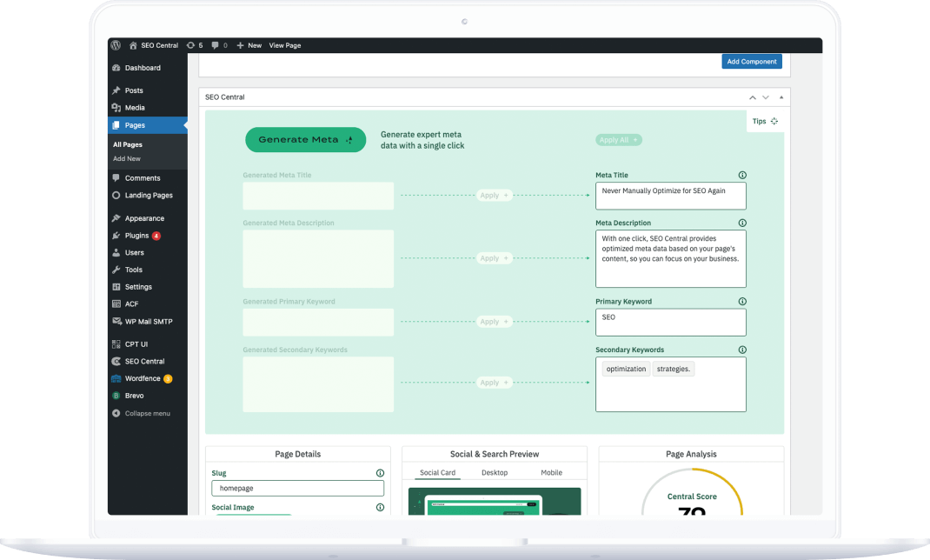Click the Brevo icon in sidebar
This screenshot has width=930, height=560.
(x=116, y=396)
